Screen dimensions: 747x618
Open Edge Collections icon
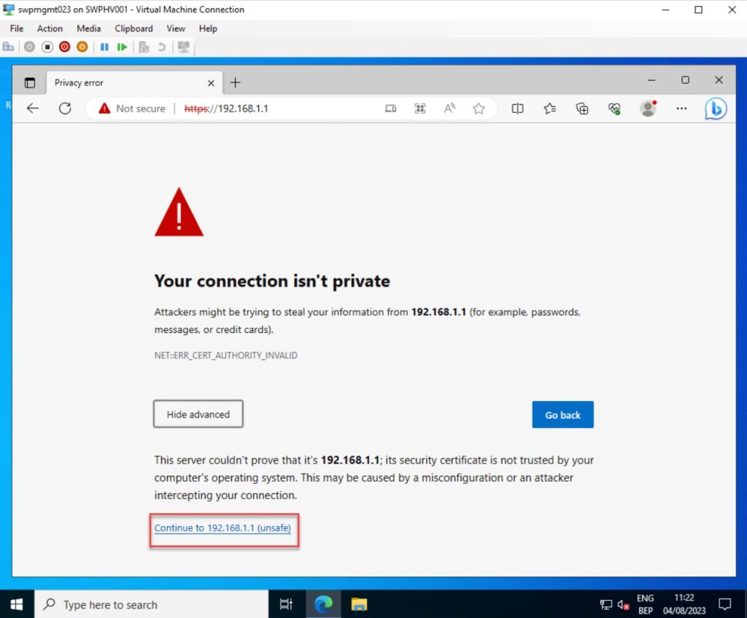582,109
